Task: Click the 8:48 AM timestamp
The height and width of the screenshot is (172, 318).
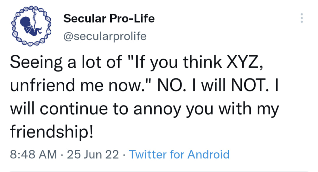Action: coord(33,154)
